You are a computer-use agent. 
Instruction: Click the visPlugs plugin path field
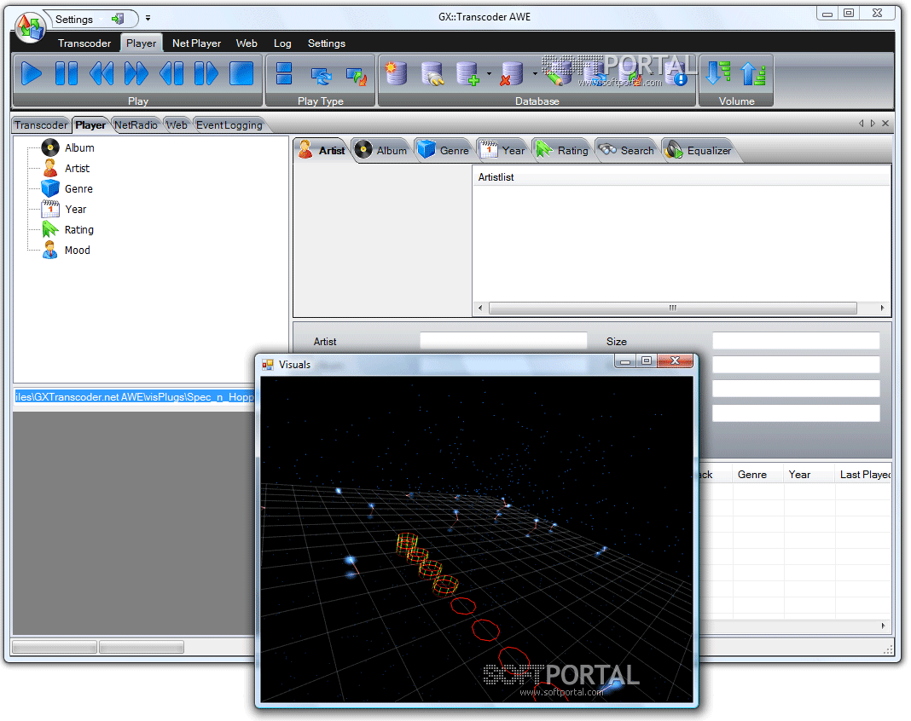point(134,397)
